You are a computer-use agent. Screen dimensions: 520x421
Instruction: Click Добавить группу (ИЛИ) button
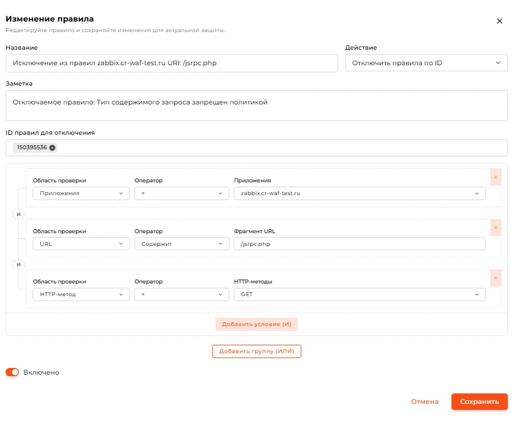(256, 351)
